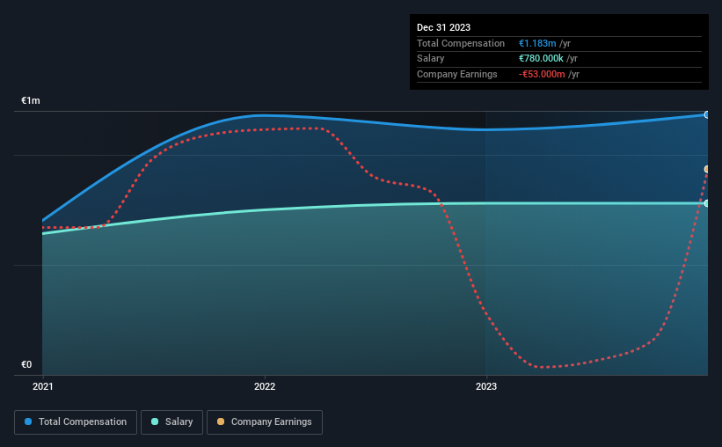Click the teal Salary legend dot
Screen dimensions: 722x447
tap(155, 421)
